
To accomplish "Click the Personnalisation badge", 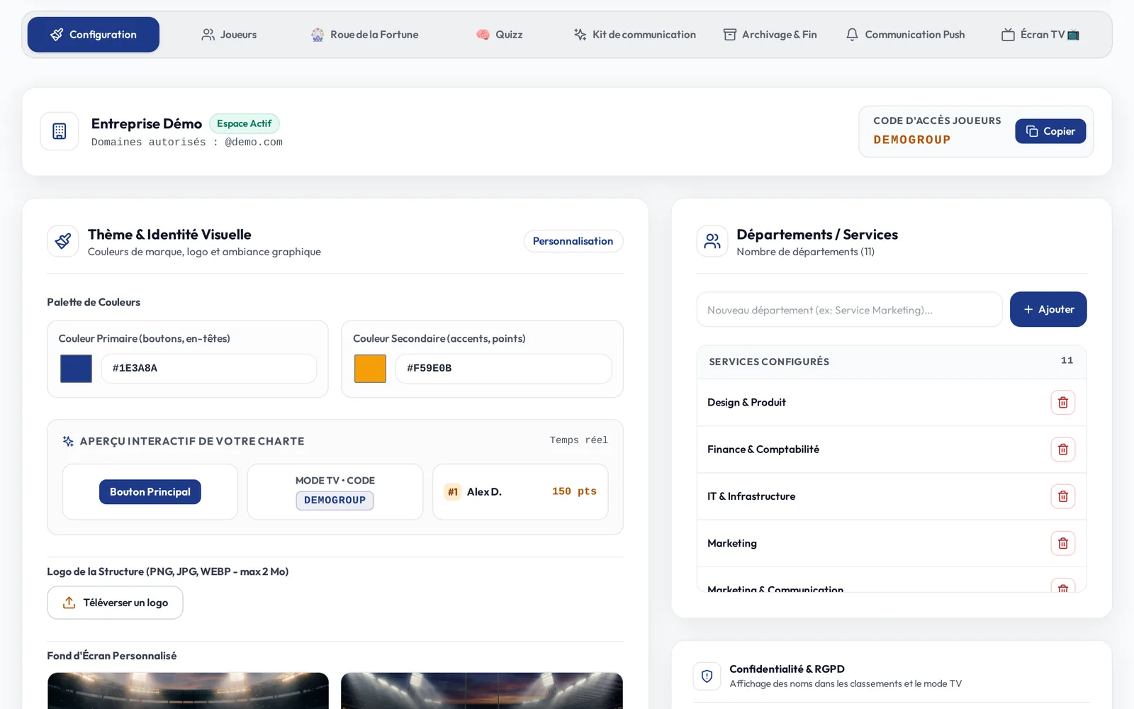I will tap(573, 241).
